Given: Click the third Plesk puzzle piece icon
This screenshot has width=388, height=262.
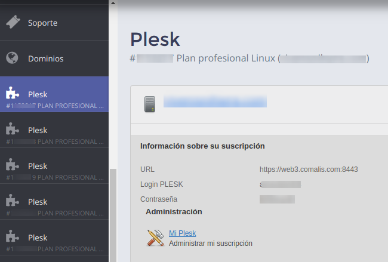Looking at the screenshot, I should click(13, 165).
